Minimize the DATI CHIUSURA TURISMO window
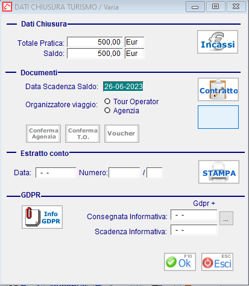Image resolution: width=249 pixels, height=286 pixels. pyautogui.click(x=195, y=7)
